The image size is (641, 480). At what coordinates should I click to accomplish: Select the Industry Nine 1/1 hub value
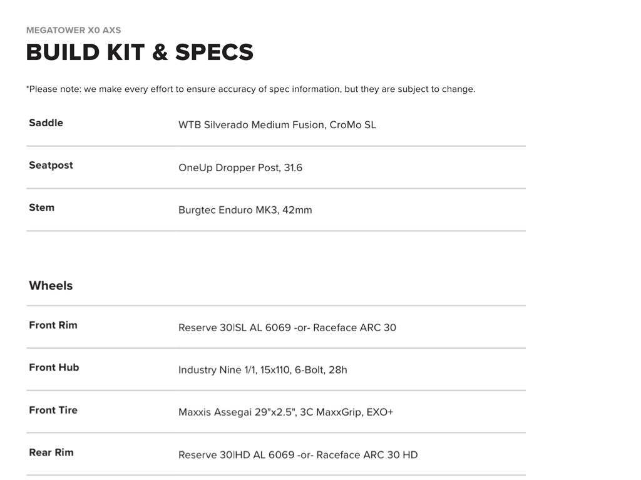pos(262,370)
